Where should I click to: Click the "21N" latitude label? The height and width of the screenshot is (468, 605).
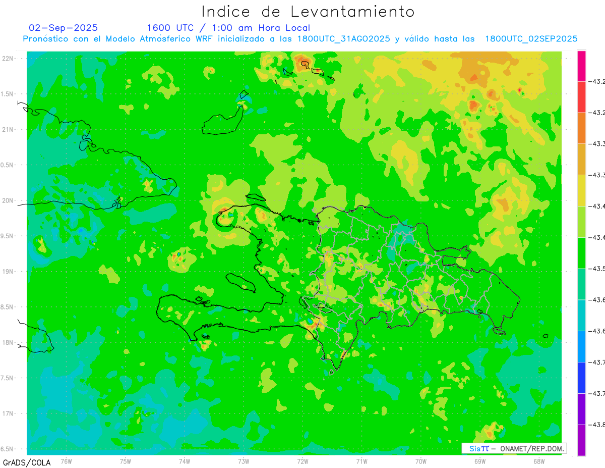click(x=8, y=129)
